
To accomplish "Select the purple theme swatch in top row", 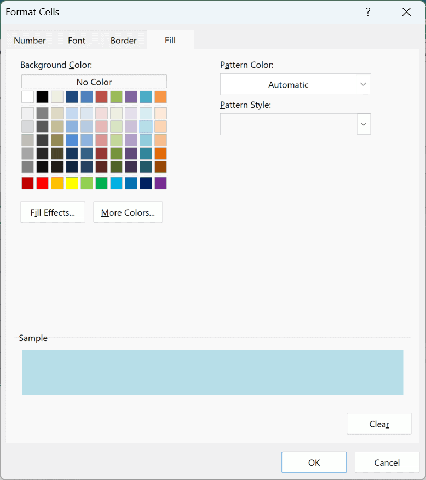I will tap(131, 97).
